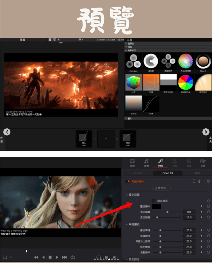This screenshot has width=212, height=263.
Task: Enable the 显示选区 checkbox
Action: pyautogui.click(x=154, y=201)
